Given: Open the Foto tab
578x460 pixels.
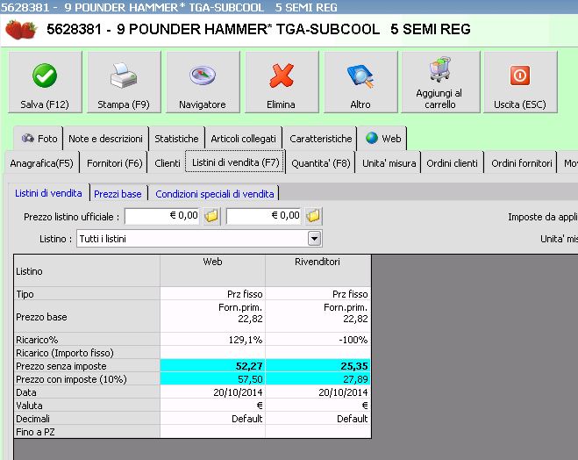Looking at the screenshot, I should click(39, 139).
